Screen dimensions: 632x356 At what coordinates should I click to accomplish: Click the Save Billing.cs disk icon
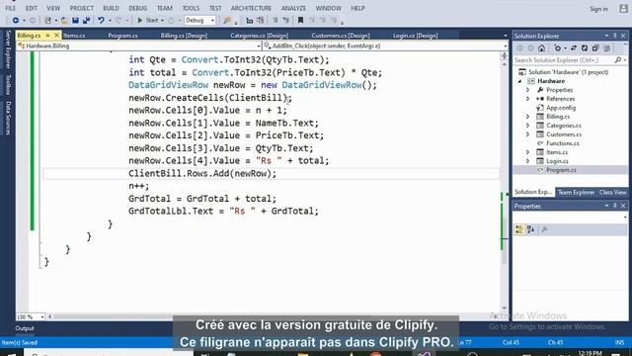pyautogui.click(x=75, y=20)
